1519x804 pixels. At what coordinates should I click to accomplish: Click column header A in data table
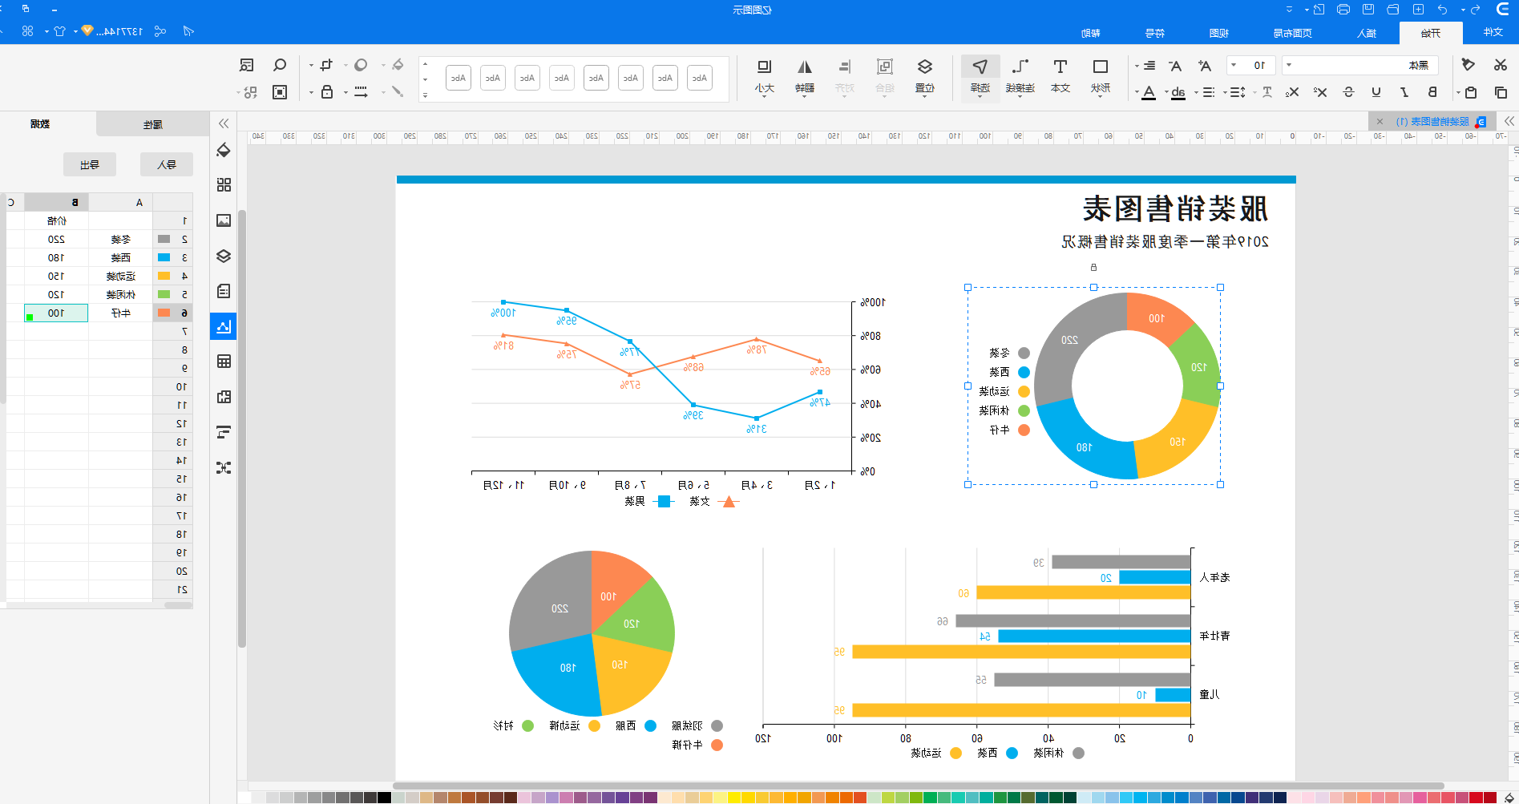pyautogui.click(x=120, y=202)
